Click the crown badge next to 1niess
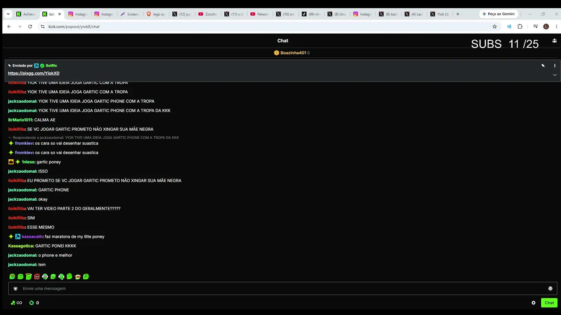 [x=11, y=162]
